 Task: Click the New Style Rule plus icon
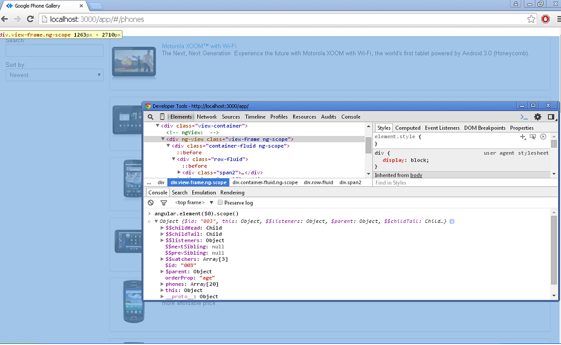pyautogui.click(x=523, y=137)
